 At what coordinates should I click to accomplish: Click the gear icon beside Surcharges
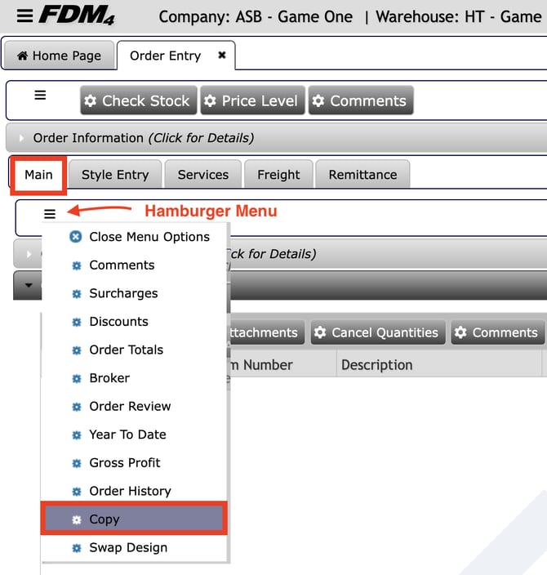click(x=77, y=293)
